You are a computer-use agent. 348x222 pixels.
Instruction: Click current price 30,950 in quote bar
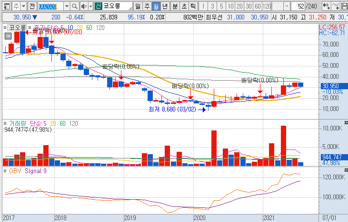[22, 17]
